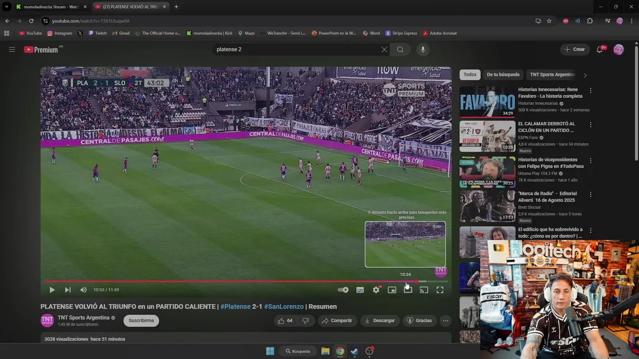Open options for Historias de vicepresidentes
Screen dimensions: 639x359
(x=591, y=161)
